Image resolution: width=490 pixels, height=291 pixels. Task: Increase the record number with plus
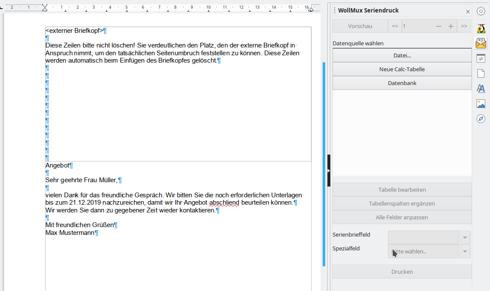click(x=451, y=26)
